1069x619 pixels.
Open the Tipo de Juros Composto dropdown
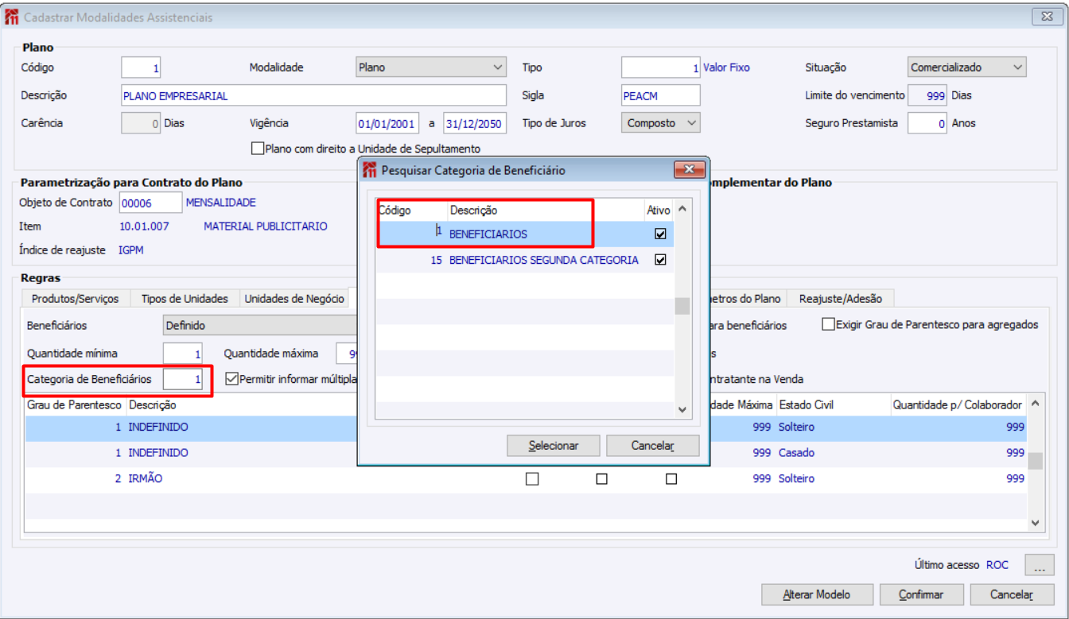[660, 123]
